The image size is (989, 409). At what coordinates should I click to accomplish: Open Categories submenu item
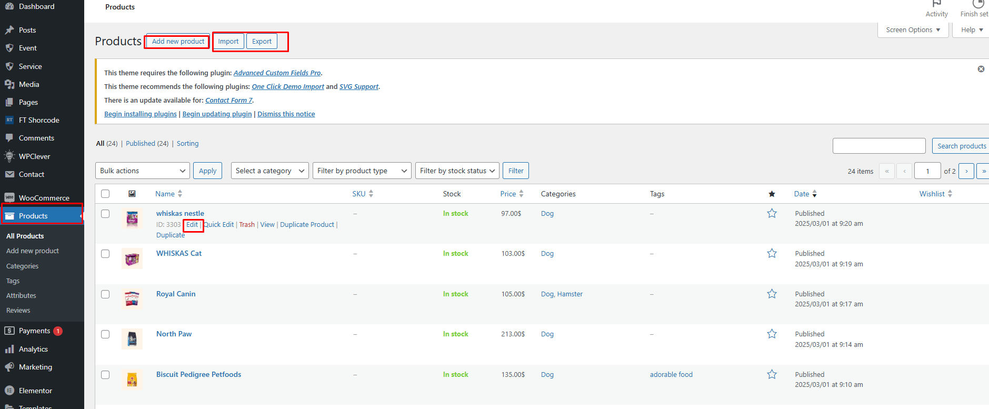point(23,266)
